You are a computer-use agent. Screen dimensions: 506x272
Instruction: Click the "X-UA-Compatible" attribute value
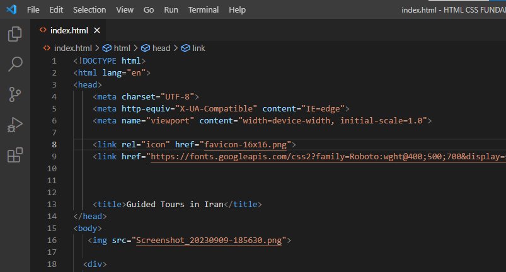click(216, 108)
